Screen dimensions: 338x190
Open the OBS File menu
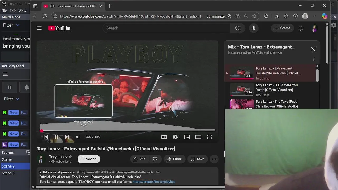pyautogui.click(x=4, y=11)
